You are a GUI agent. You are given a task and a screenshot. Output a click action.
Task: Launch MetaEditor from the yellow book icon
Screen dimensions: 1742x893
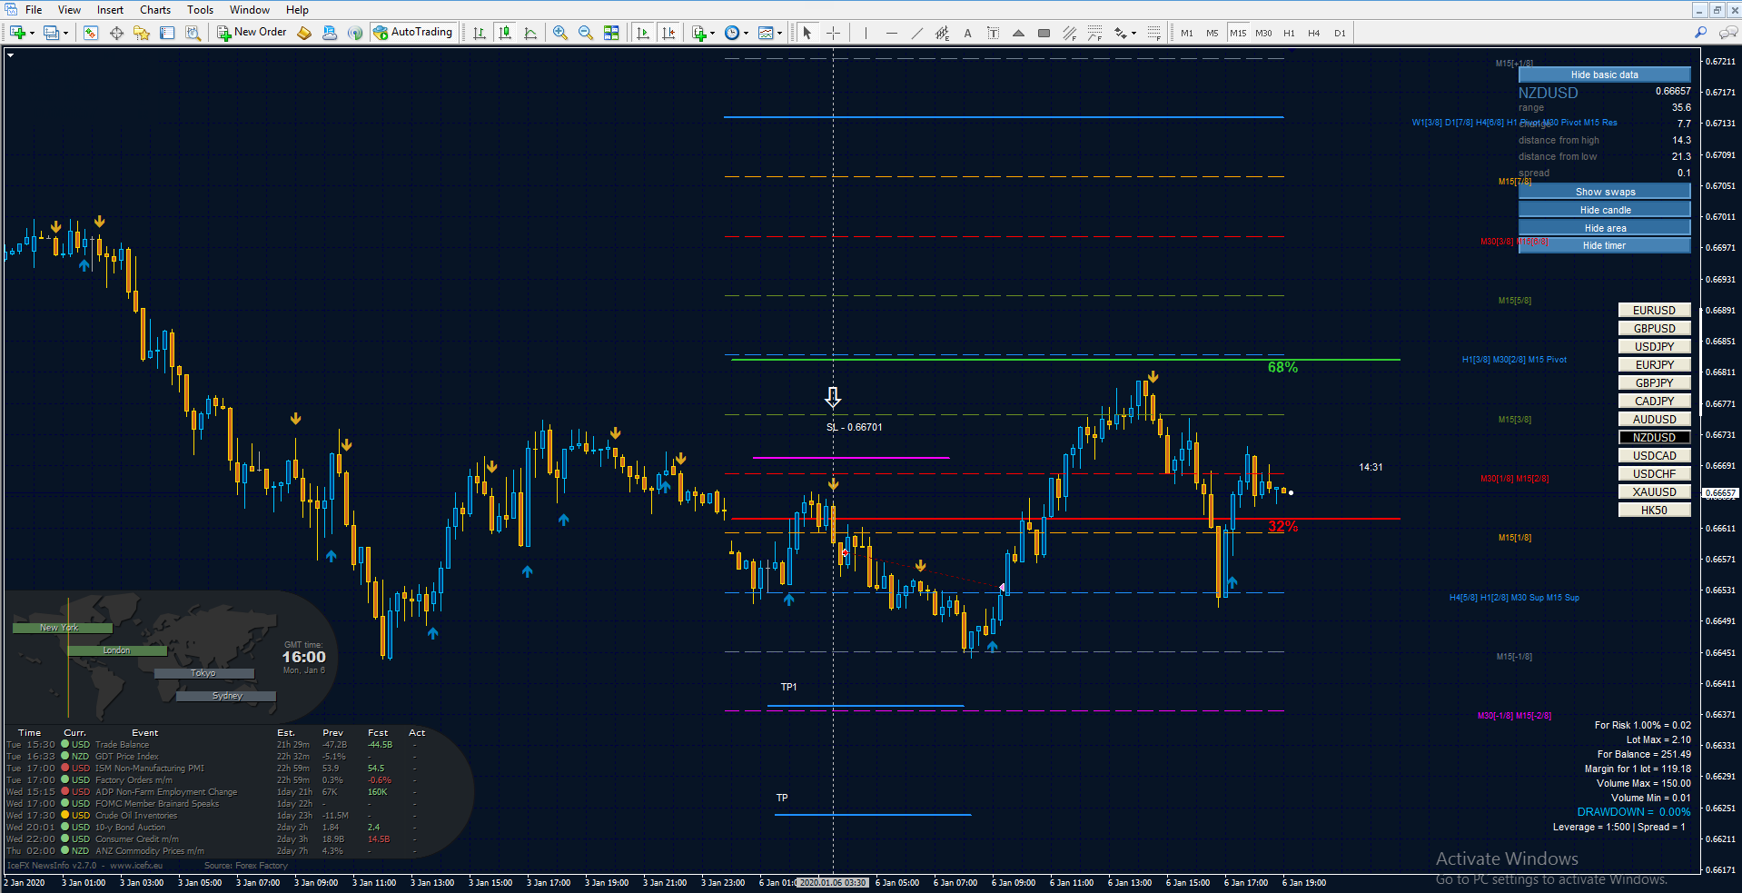click(304, 33)
